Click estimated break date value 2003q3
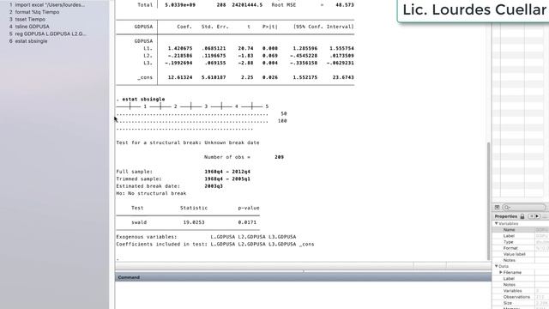 pos(214,186)
